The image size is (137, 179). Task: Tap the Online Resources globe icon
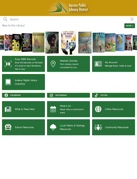click(x=98, y=109)
